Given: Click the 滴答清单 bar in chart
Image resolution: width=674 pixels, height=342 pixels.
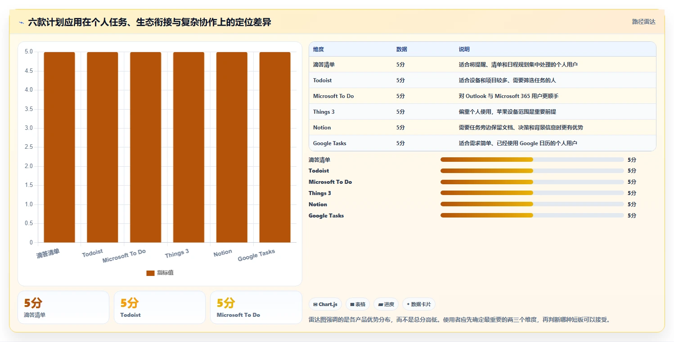Looking at the screenshot, I should coord(59,147).
